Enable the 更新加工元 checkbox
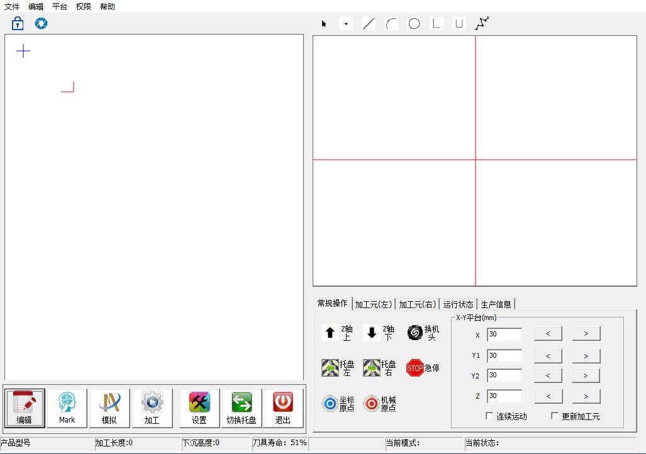Image resolution: width=646 pixels, height=454 pixels. pos(555,416)
